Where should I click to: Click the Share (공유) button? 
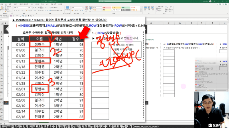click(219, 4)
